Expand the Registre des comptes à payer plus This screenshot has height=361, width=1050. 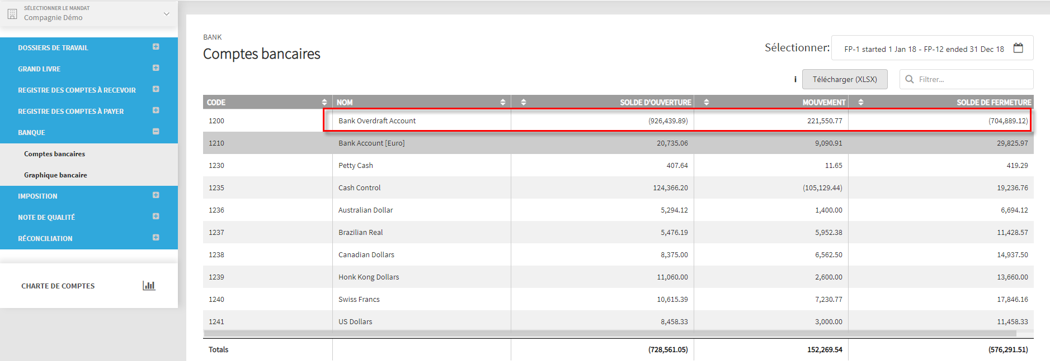coord(156,110)
